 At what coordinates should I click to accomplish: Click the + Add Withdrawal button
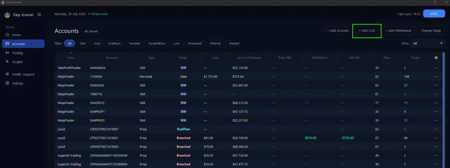click(x=398, y=31)
